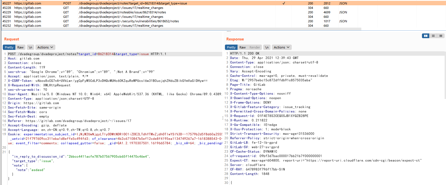The width and height of the screenshot is (446, 185).
Task: Switch to side-by-side layout icon
Action: 426,36
